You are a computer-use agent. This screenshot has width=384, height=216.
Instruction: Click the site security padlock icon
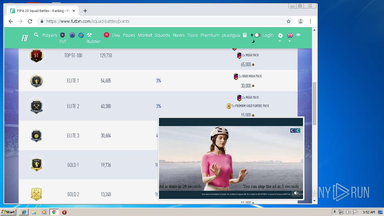(42, 21)
